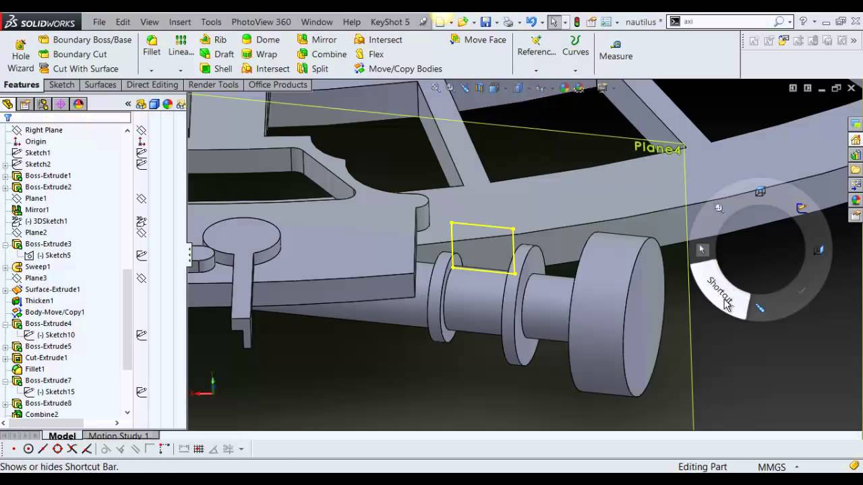Open the Hole Wizard tool

click(20, 57)
